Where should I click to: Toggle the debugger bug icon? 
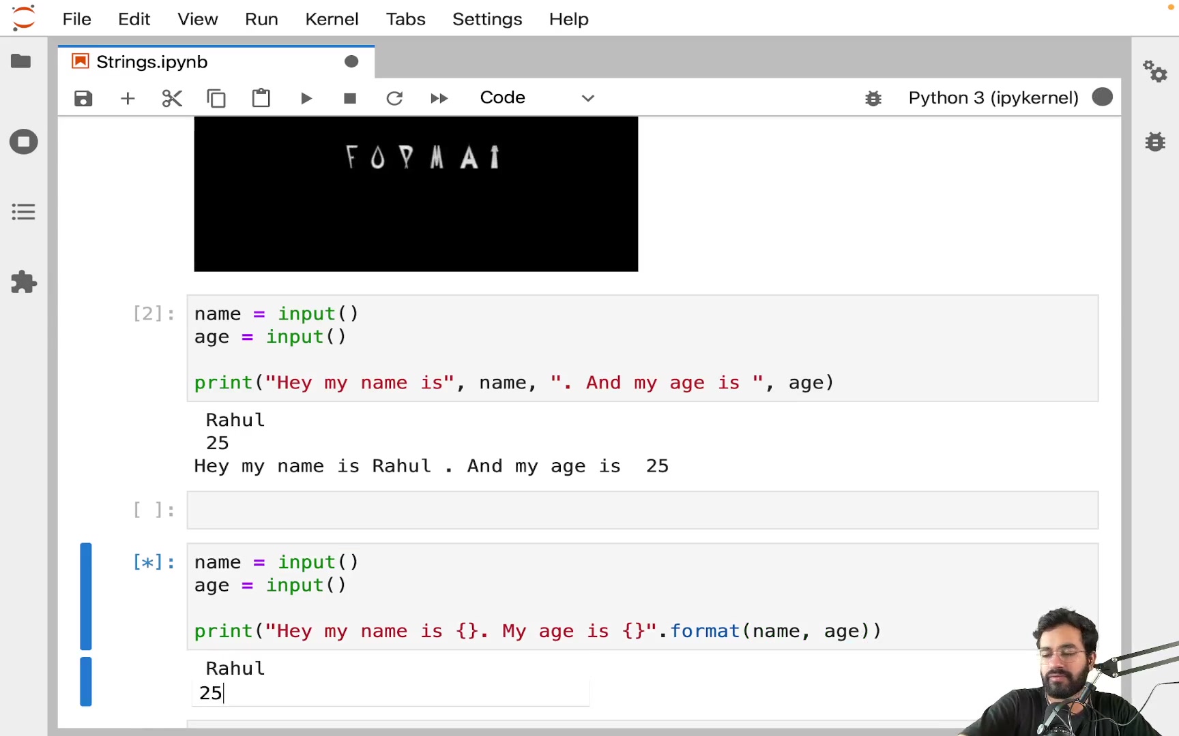873,98
